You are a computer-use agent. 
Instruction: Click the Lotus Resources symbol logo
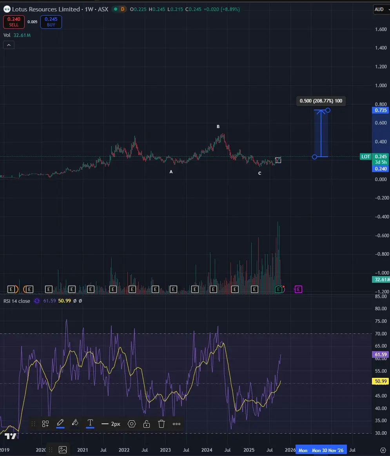click(7, 9)
